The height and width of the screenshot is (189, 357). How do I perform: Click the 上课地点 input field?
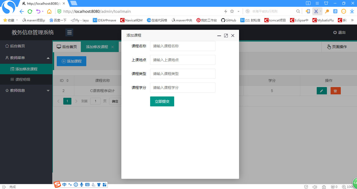coord(183,60)
